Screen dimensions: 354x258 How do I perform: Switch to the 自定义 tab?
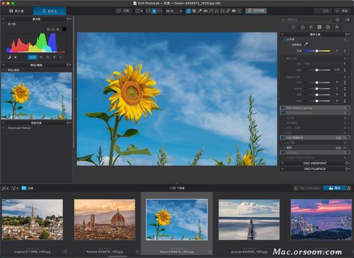[49, 10]
